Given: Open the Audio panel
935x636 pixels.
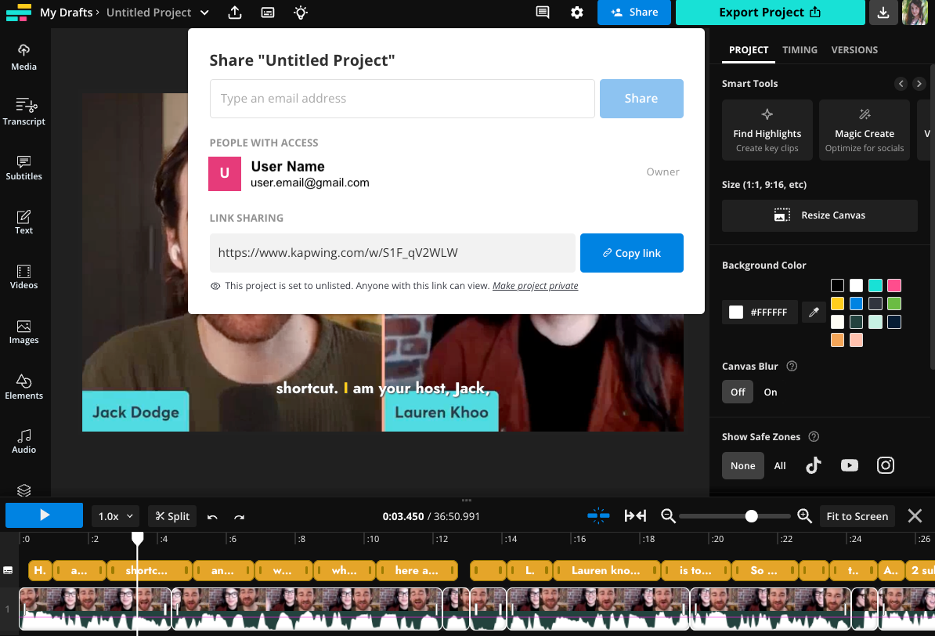Looking at the screenshot, I should coord(23,441).
